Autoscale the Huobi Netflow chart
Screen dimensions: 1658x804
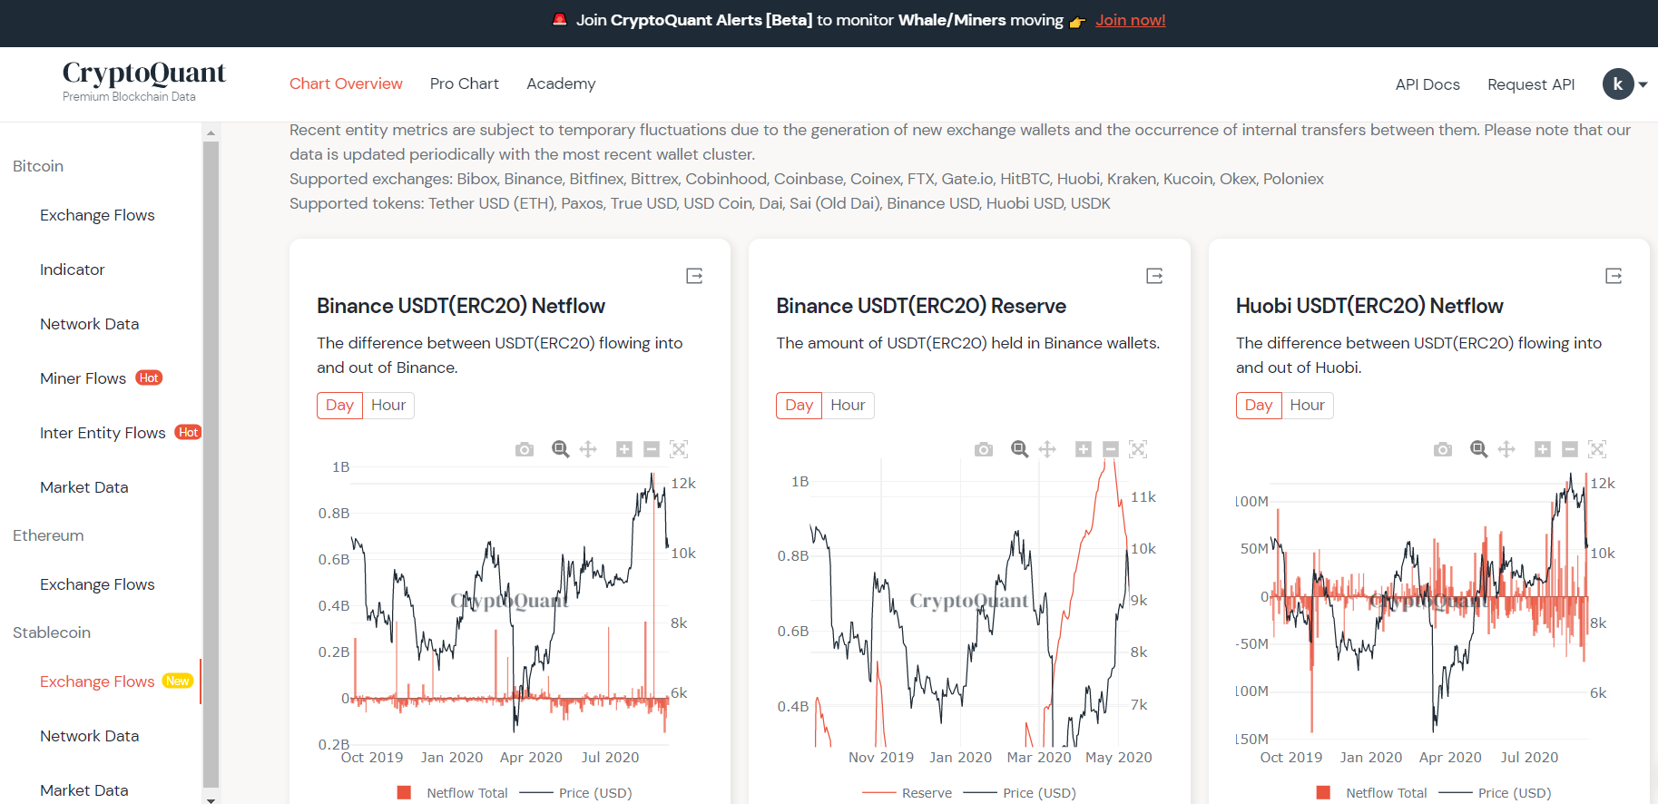coord(1597,449)
